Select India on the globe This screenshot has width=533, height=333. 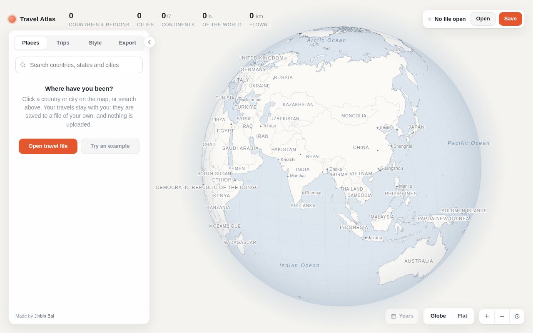303,169
